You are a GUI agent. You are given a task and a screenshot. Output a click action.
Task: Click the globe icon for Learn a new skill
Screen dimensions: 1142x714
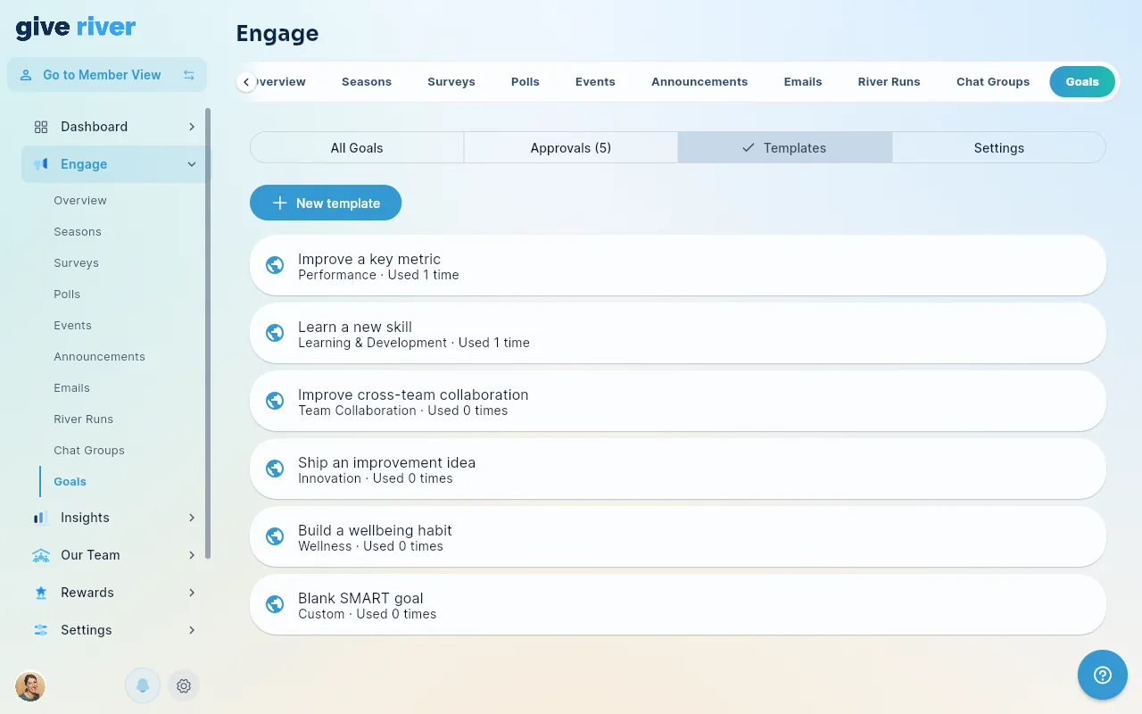pos(275,333)
